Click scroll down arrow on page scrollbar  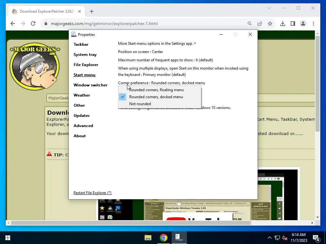[x=317, y=217]
